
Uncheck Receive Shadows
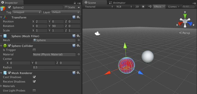coord(34,82)
